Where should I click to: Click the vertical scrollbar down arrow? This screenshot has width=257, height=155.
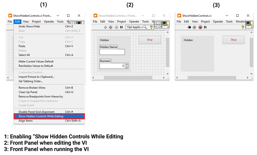pyautogui.click(x=167, y=74)
